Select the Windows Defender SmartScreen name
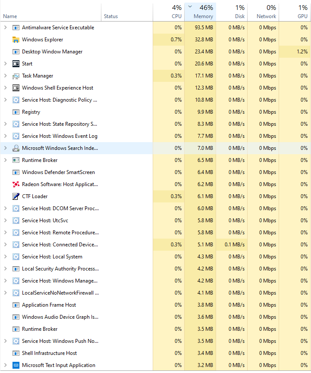 (58, 172)
